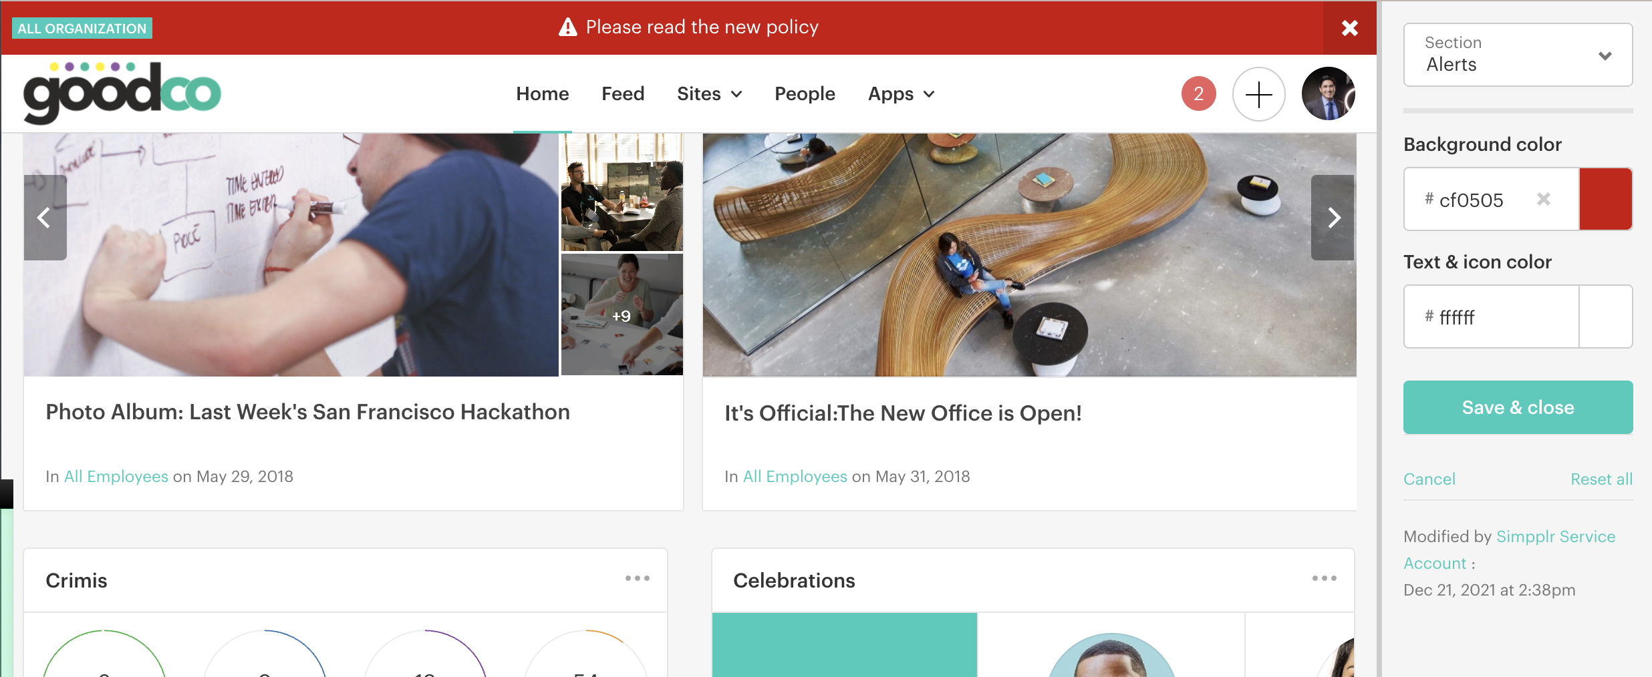Click the Crimis tile heading

tap(76, 581)
